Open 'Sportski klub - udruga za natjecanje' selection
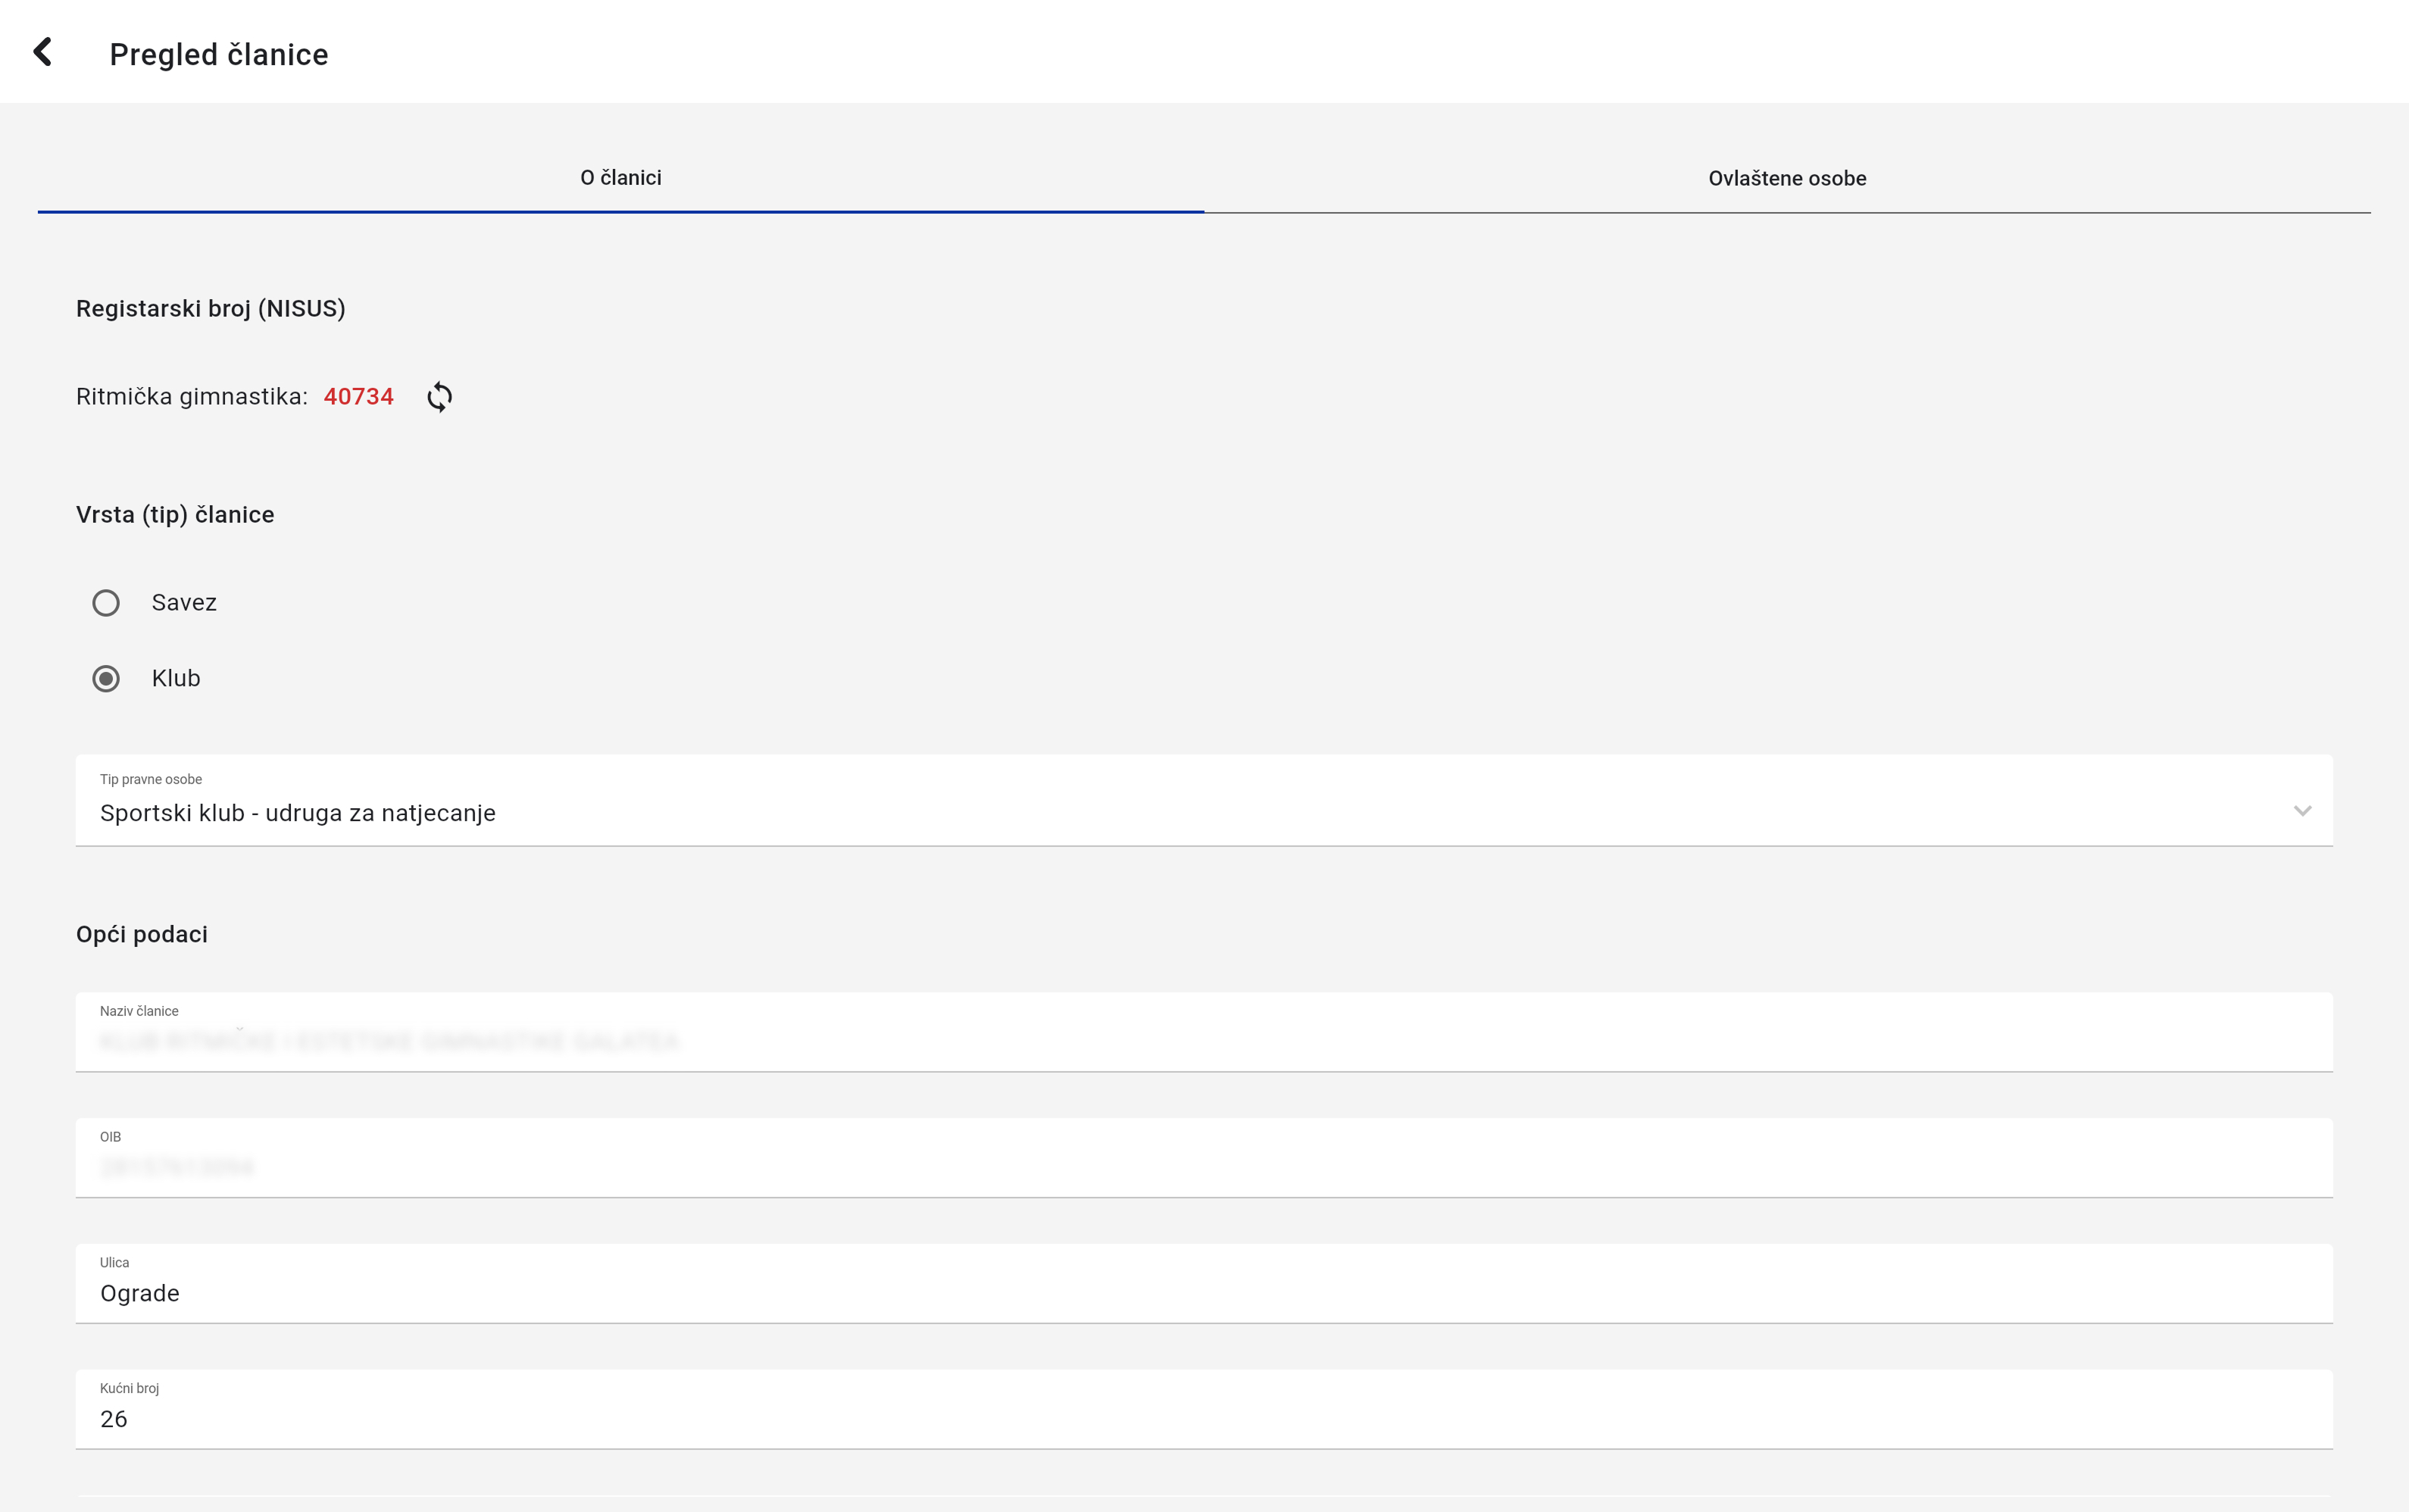The width and height of the screenshot is (2409, 1512). [x=298, y=813]
